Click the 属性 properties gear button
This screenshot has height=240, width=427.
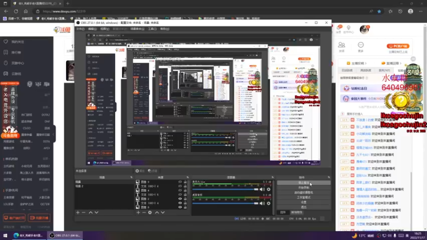point(140,171)
